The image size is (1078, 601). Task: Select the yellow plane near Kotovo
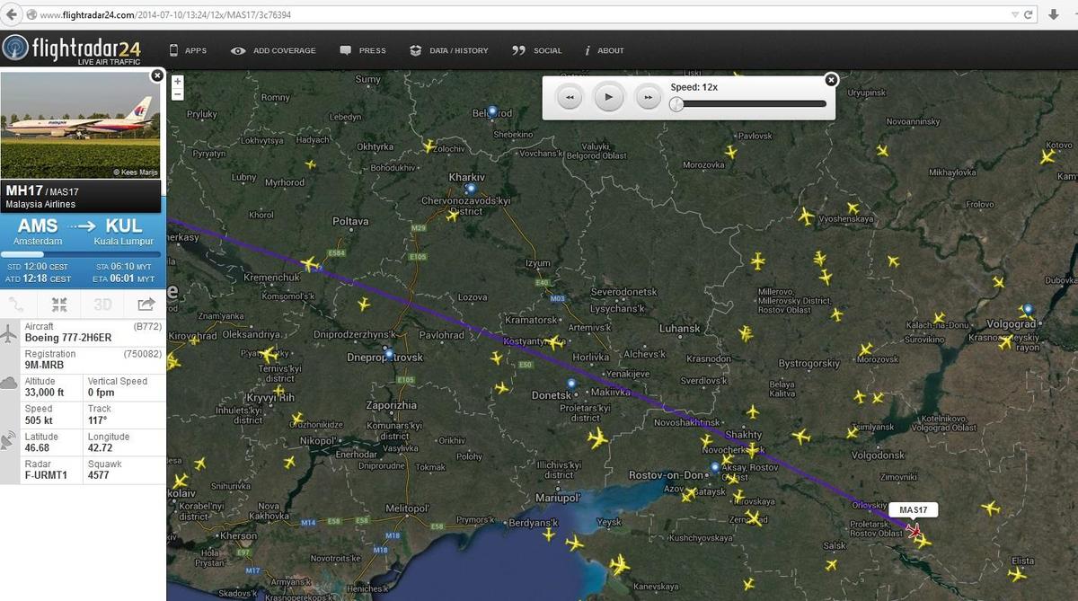[1047, 155]
